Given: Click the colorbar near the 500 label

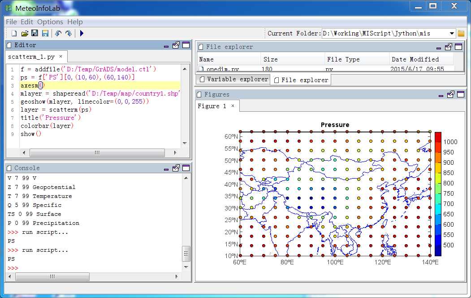Looking at the screenshot, I should pyautogui.click(x=438, y=245).
